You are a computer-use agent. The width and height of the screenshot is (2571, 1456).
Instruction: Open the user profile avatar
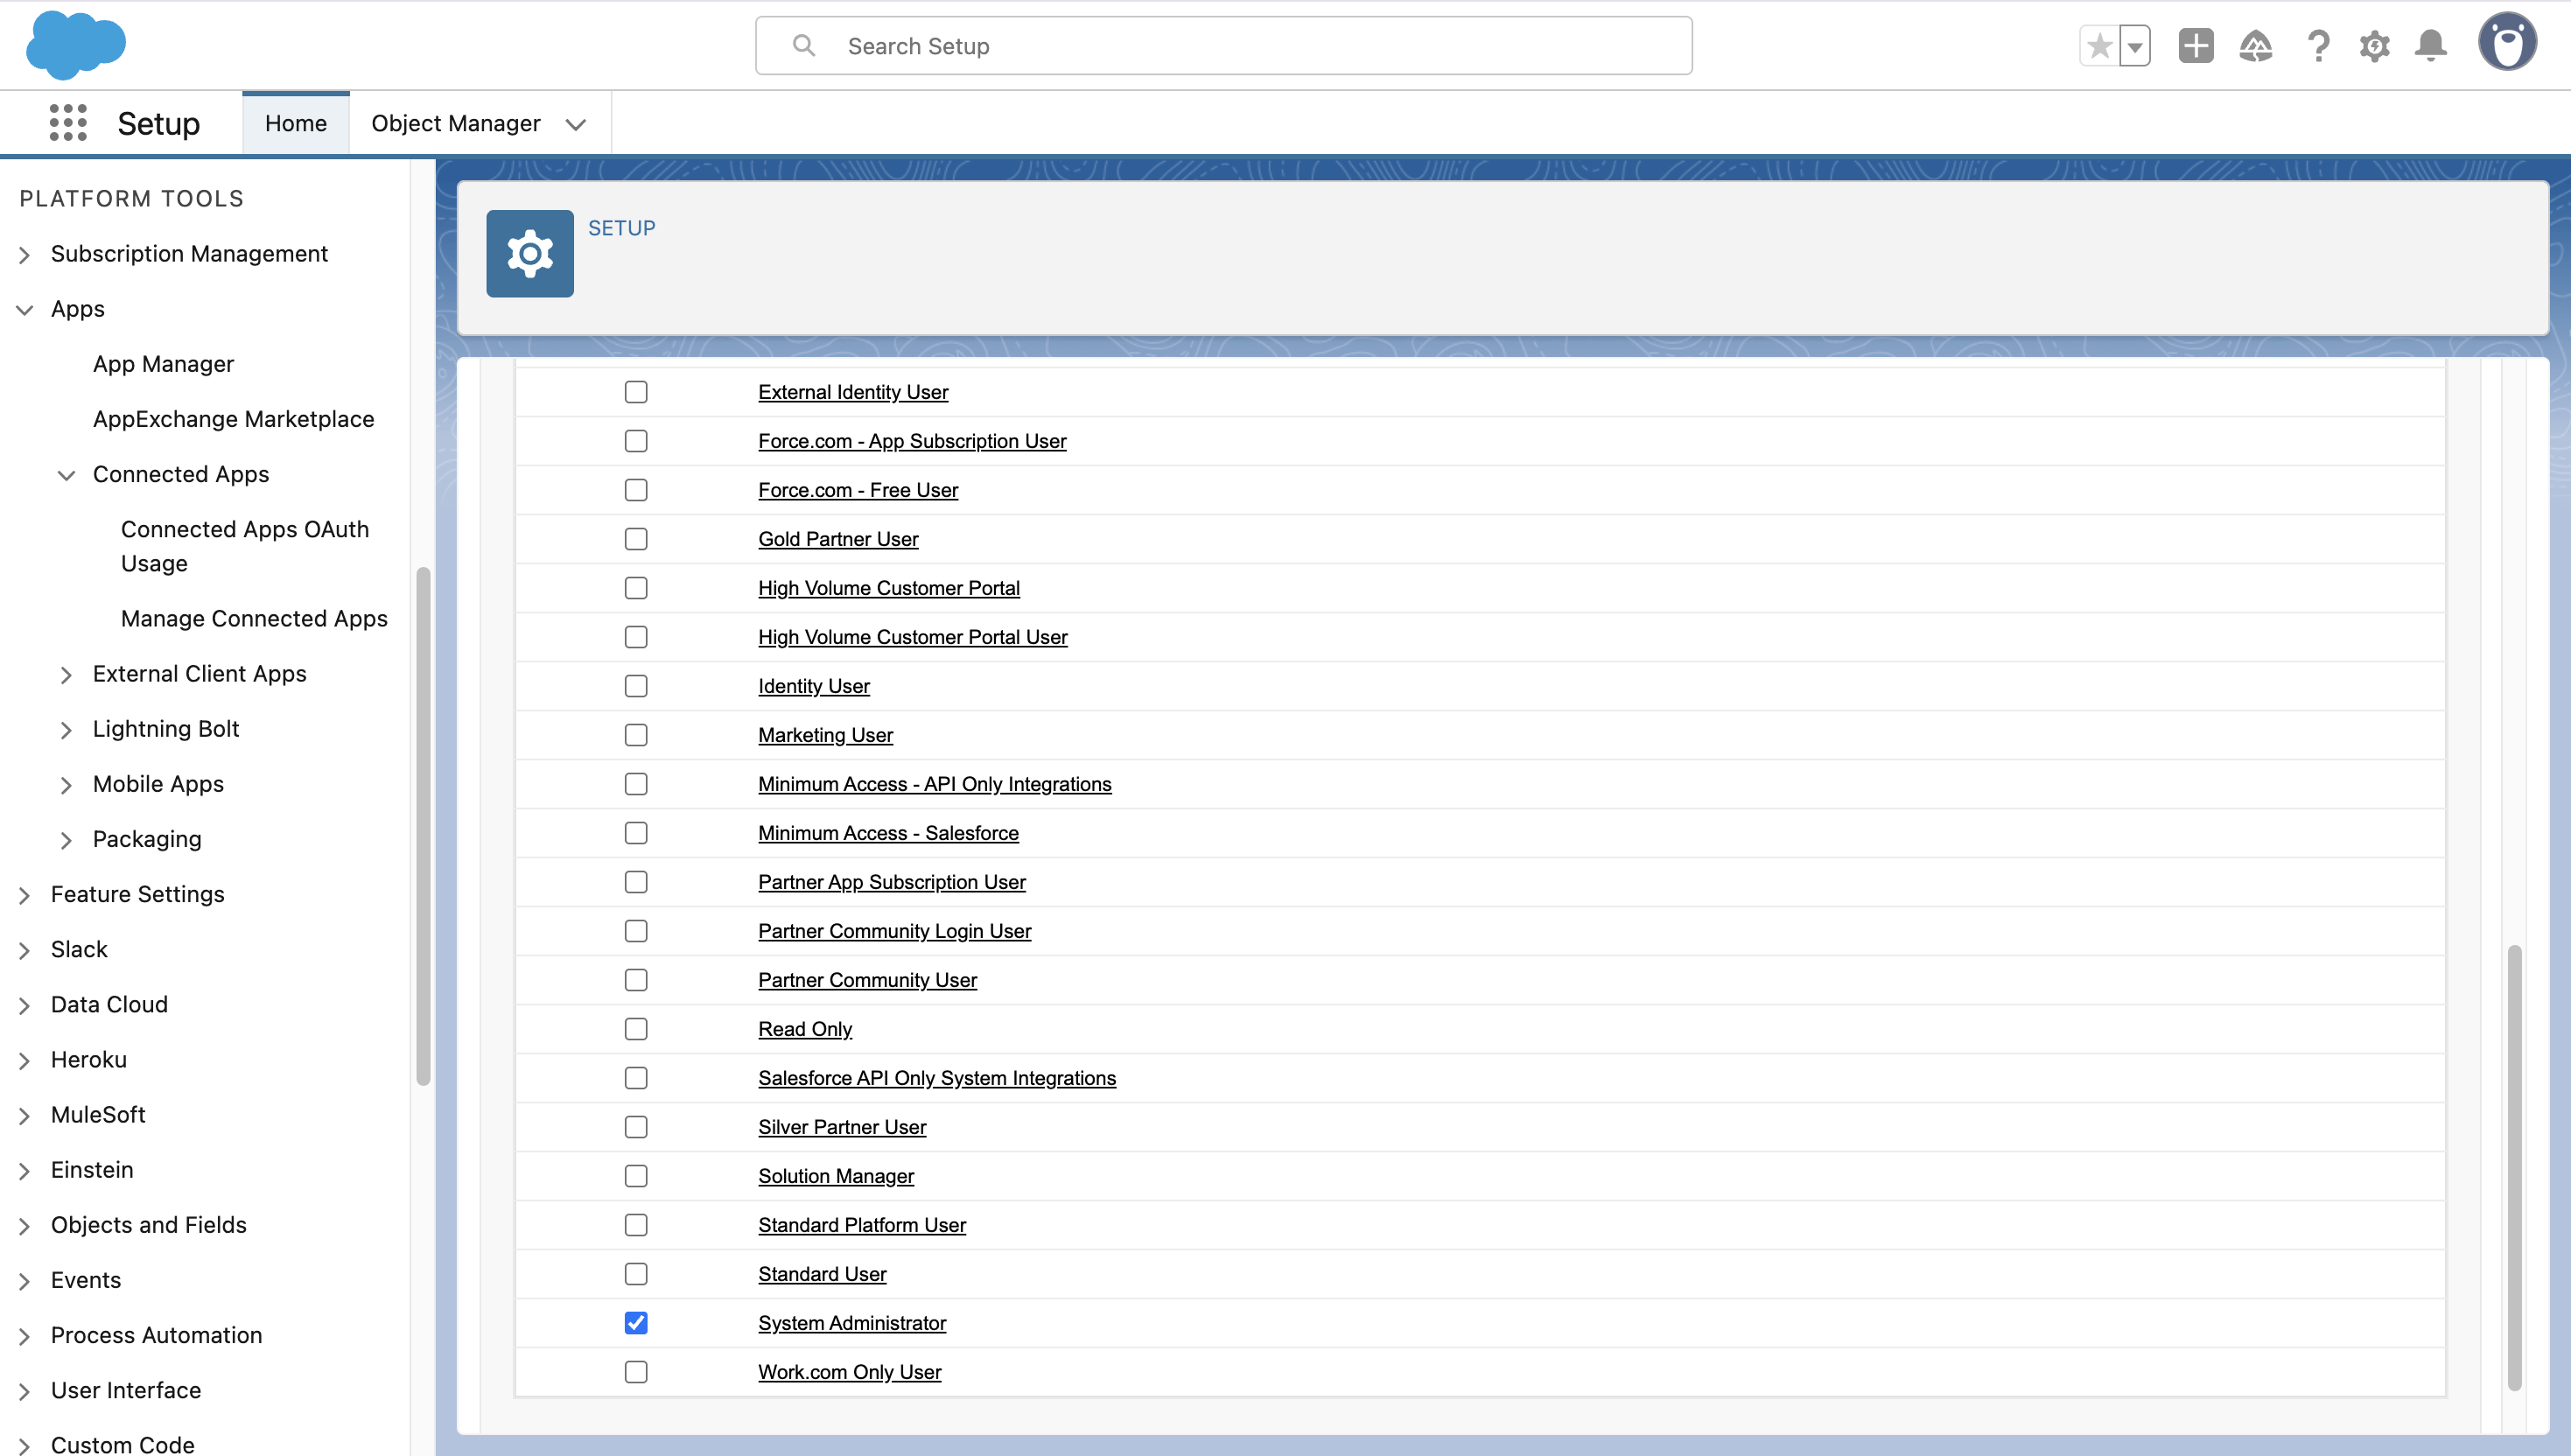2507,42
